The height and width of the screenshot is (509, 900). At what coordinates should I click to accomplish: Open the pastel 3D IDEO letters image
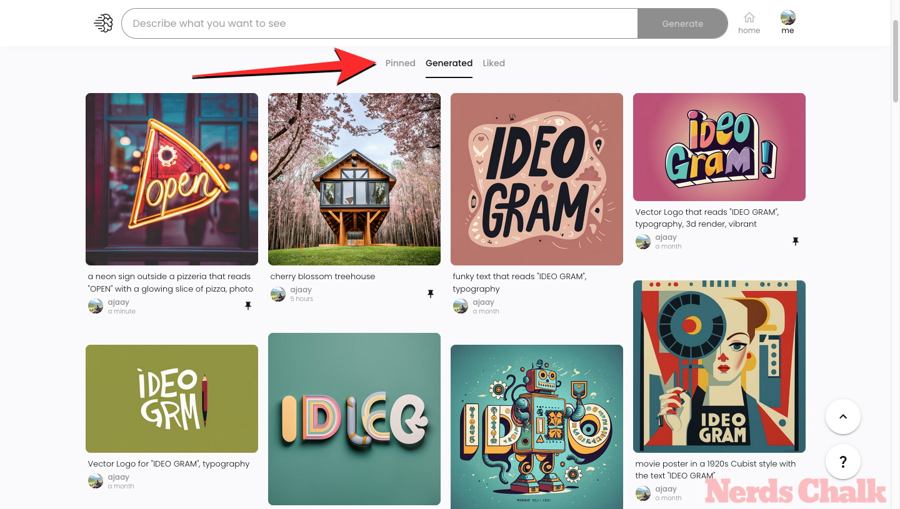[x=354, y=419]
